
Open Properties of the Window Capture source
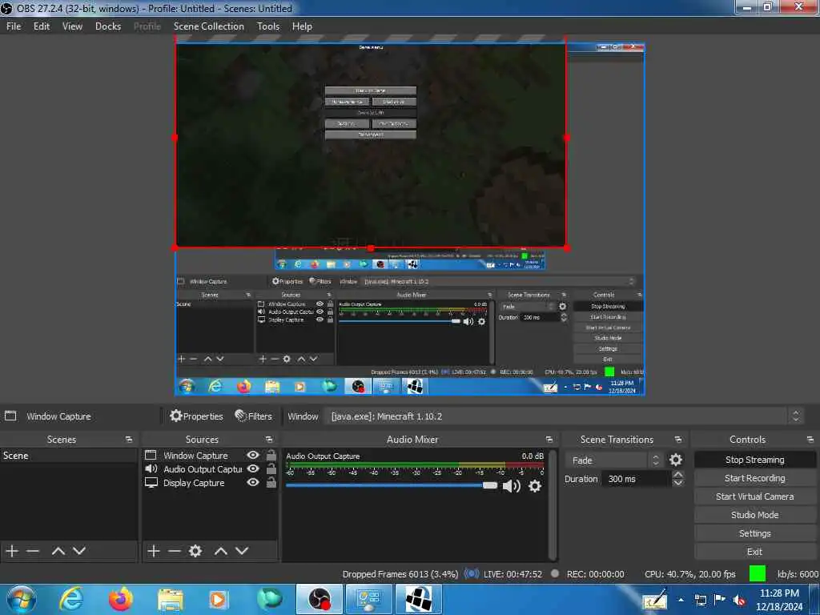point(197,416)
